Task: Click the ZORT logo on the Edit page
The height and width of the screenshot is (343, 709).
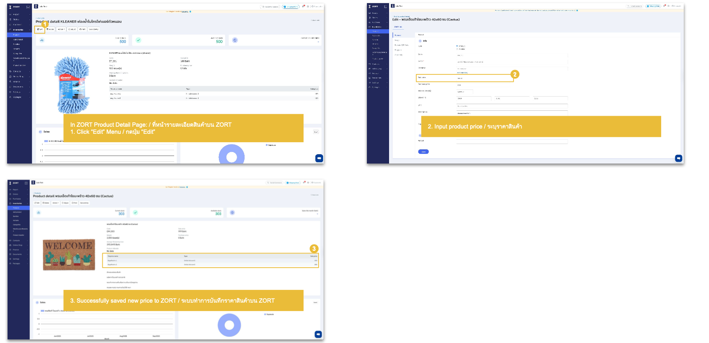Action: click(x=374, y=6)
